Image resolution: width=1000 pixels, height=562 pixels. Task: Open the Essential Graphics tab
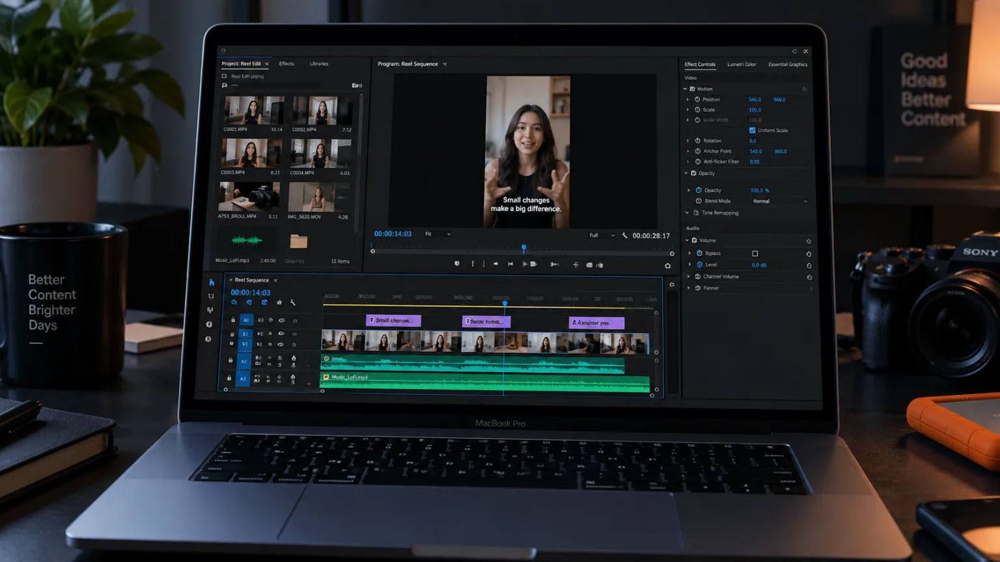tap(788, 64)
